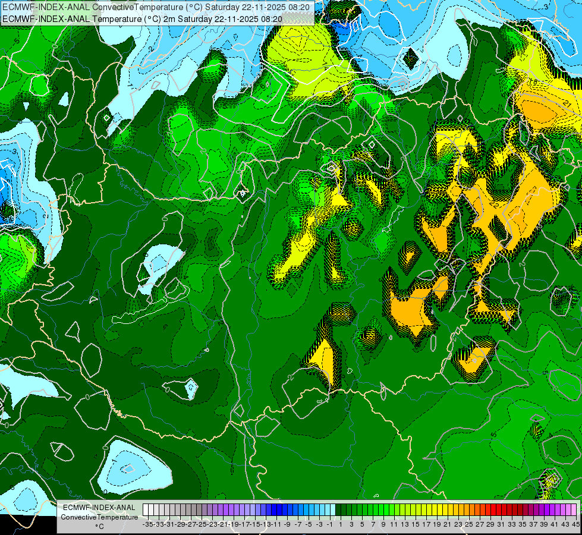Click the legend value '45'
Screen dimensions: 582x535
pos(575,525)
